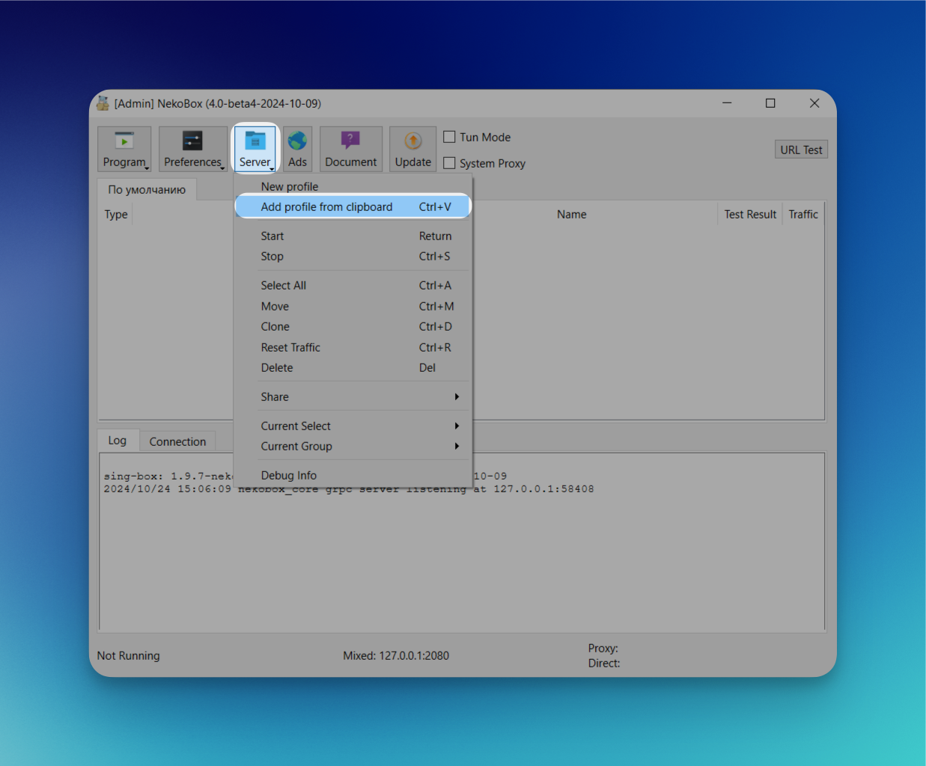
Task: Click the NekoBox title bar app icon
Action: pos(103,103)
